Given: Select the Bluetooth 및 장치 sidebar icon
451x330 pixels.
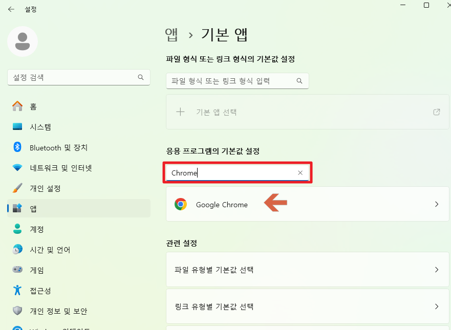Looking at the screenshot, I should pyautogui.click(x=18, y=147).
